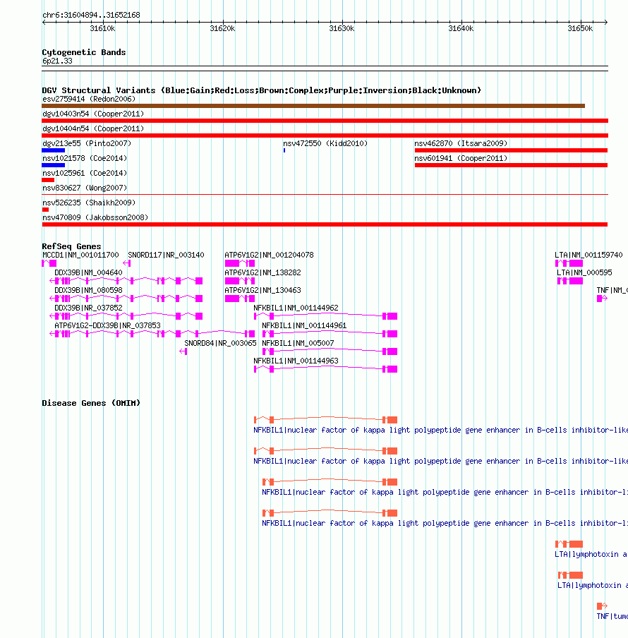Click the nsv1025961 red loss bar

pos(48,180)
